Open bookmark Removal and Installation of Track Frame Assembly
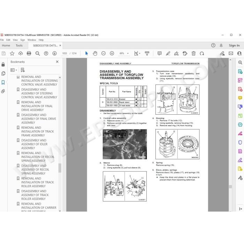The height and width of the screenshot is (244, 244). [38, 131]
